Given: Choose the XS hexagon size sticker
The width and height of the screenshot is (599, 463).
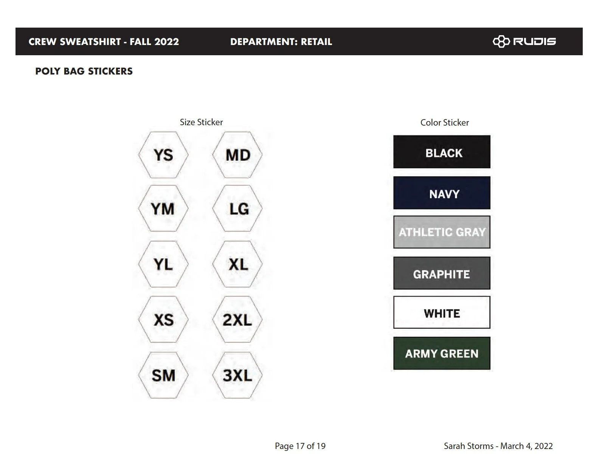Looking at the screenshot, I should (163, 320).
